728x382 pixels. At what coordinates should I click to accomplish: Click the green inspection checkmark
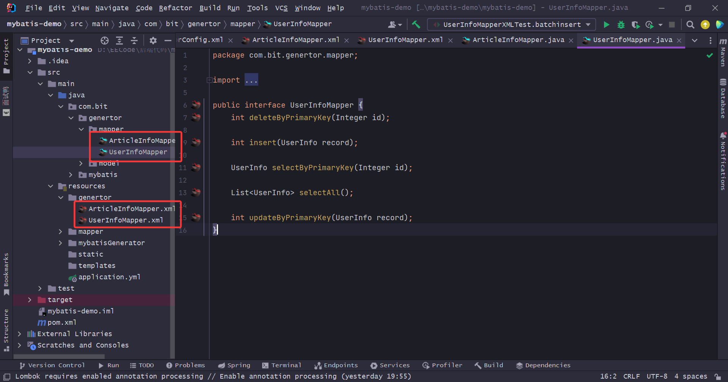coord(709,56)
